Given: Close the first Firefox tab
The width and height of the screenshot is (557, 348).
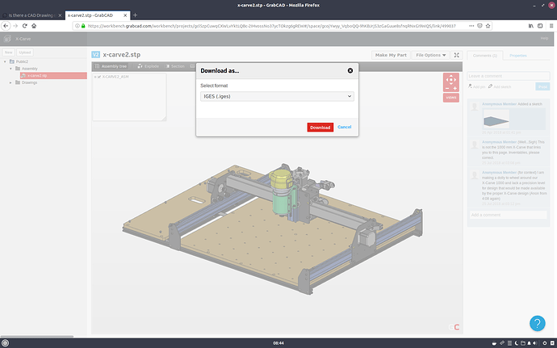Looking at the screenshot, I should [x=60, y=15].
